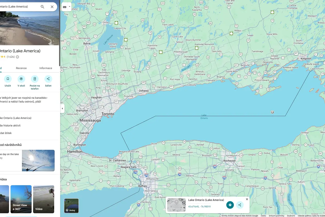
Task: Click the Soukromí footer link
Action: pos(291,216)
